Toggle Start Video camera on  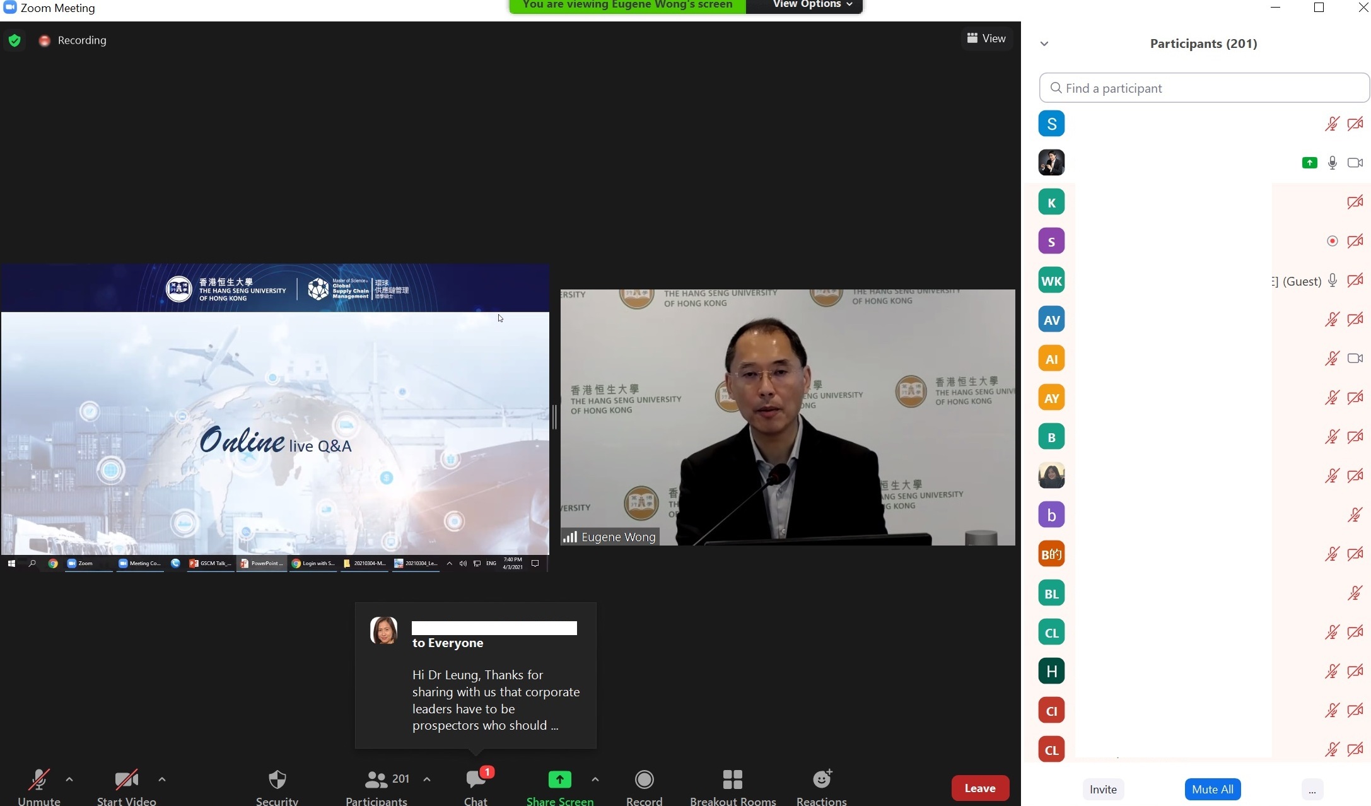tap(126, 780)
